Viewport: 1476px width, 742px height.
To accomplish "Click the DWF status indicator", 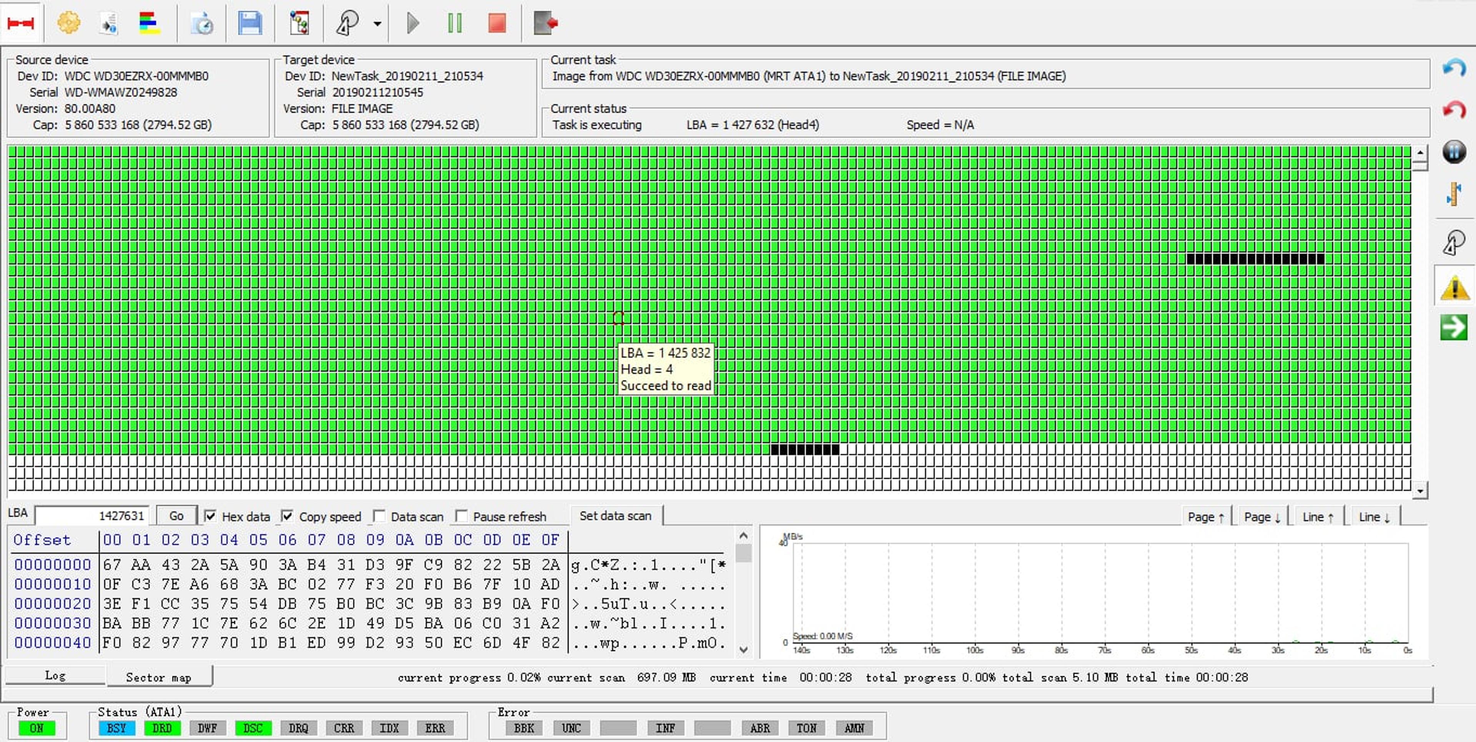I will (208, 728).
